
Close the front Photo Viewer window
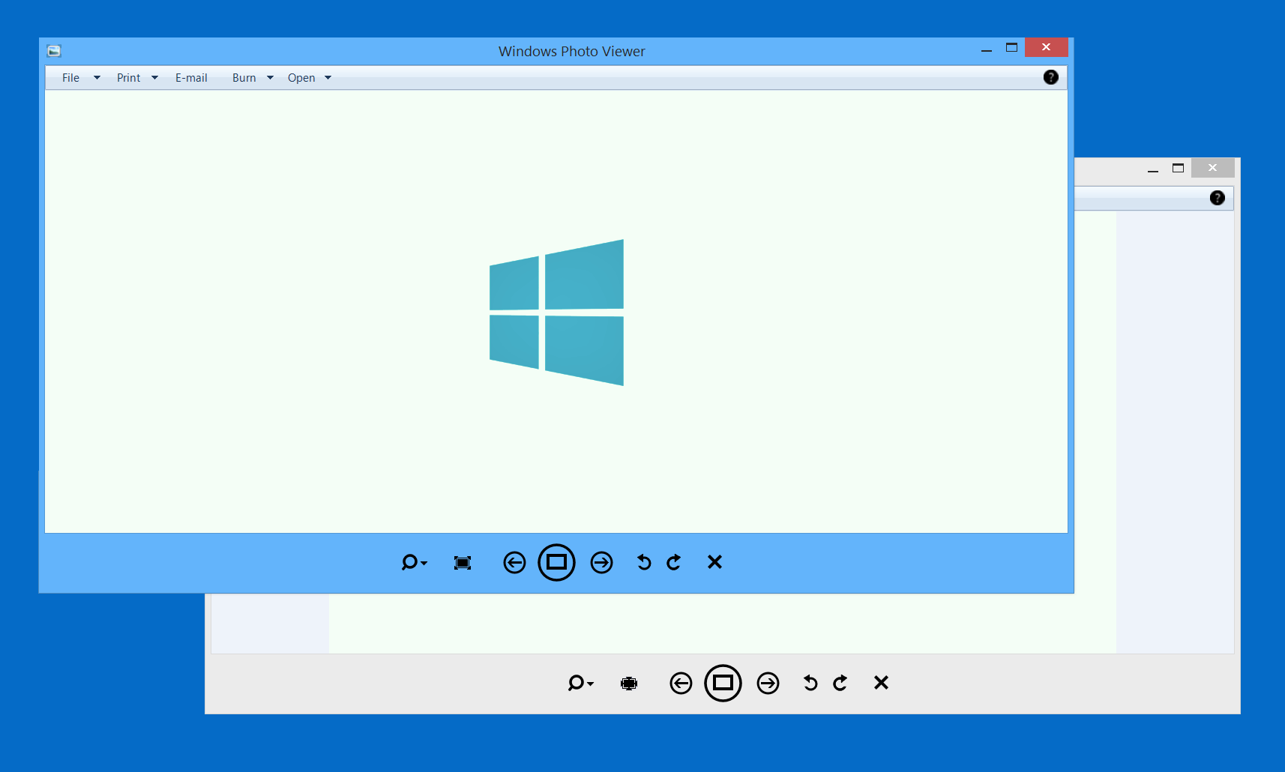1047,47
